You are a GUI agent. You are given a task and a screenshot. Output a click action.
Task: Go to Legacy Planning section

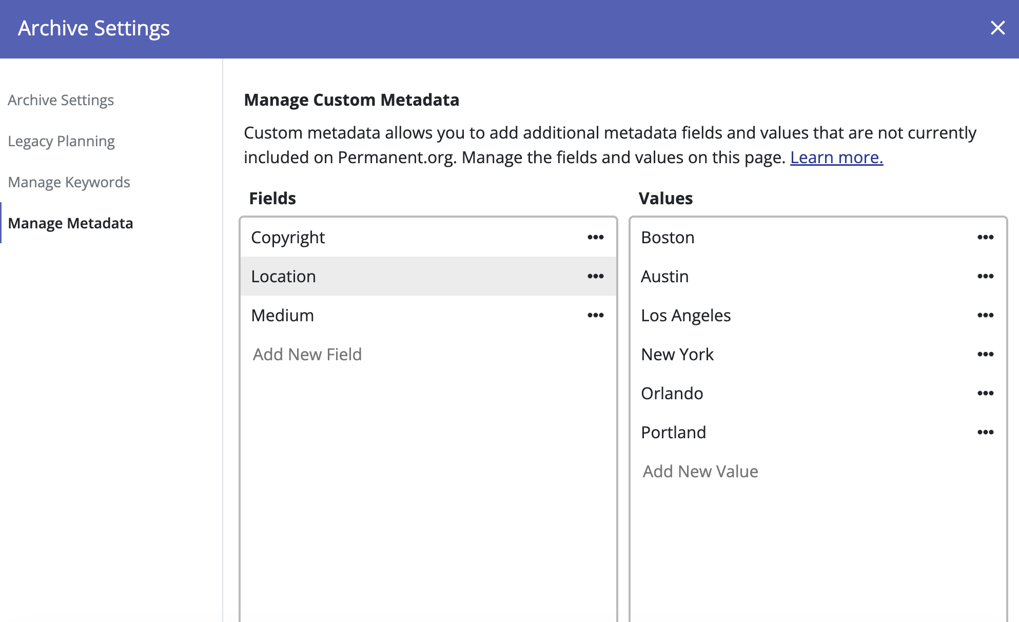point(62,141)
